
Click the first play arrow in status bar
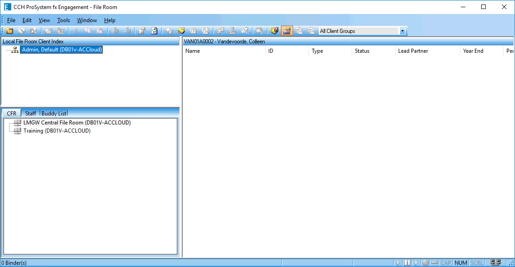(x=398, y=263)
